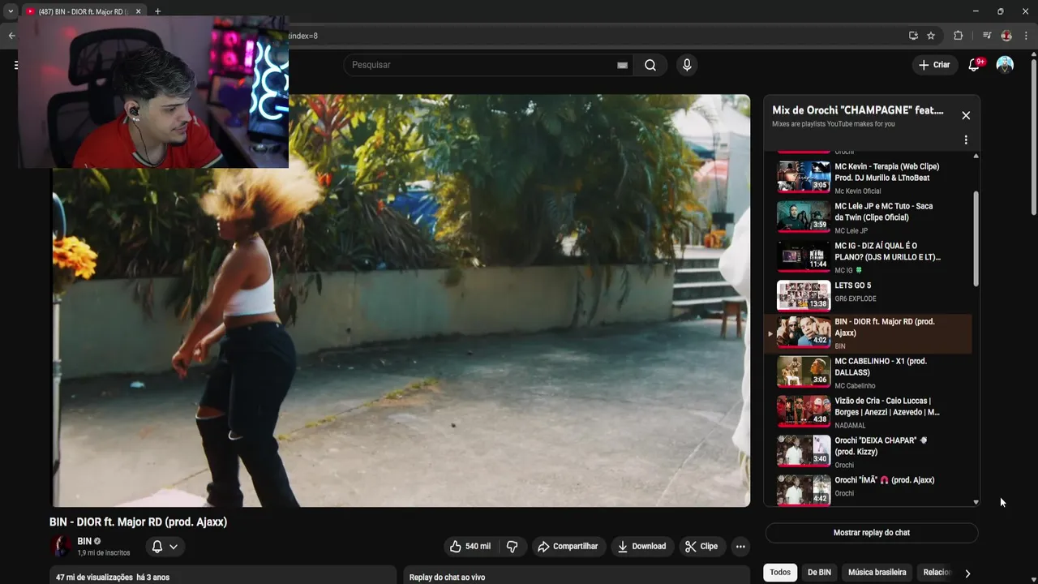
Task: Close the Mix playlist panel
Action: [966, 115]
